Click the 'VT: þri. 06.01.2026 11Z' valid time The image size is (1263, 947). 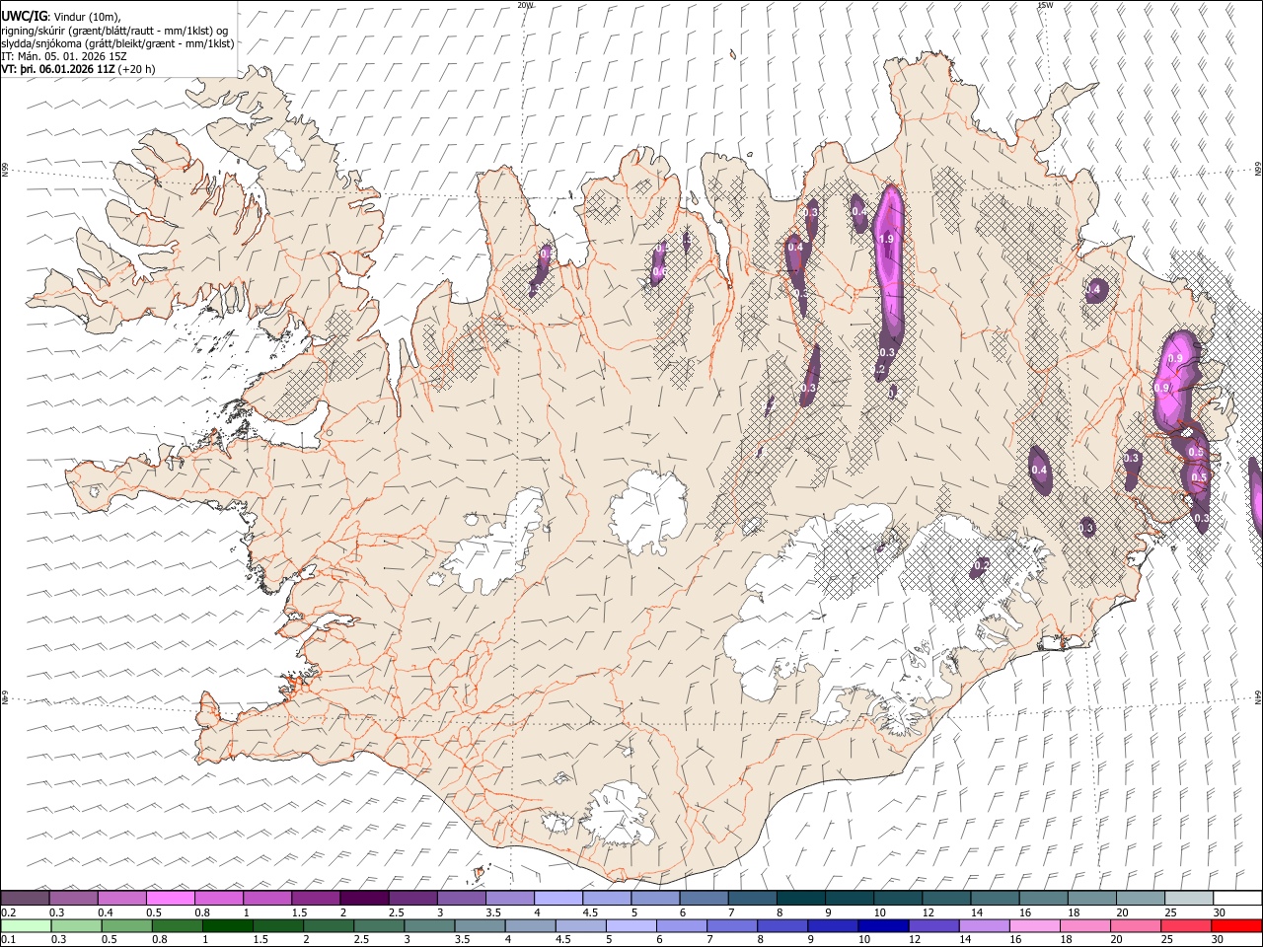pos(59,69)
